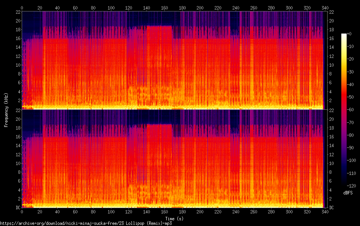The image size is (360, 226).
Task: Open the archive.org download URL at bottom
Action: click(x=86, y=223)
